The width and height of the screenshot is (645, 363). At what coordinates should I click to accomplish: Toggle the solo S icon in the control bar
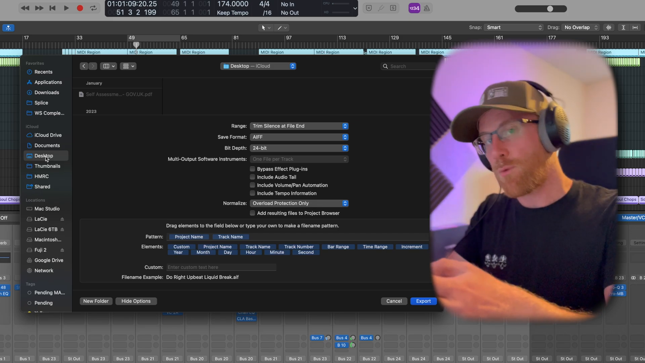tap(393, 8)
